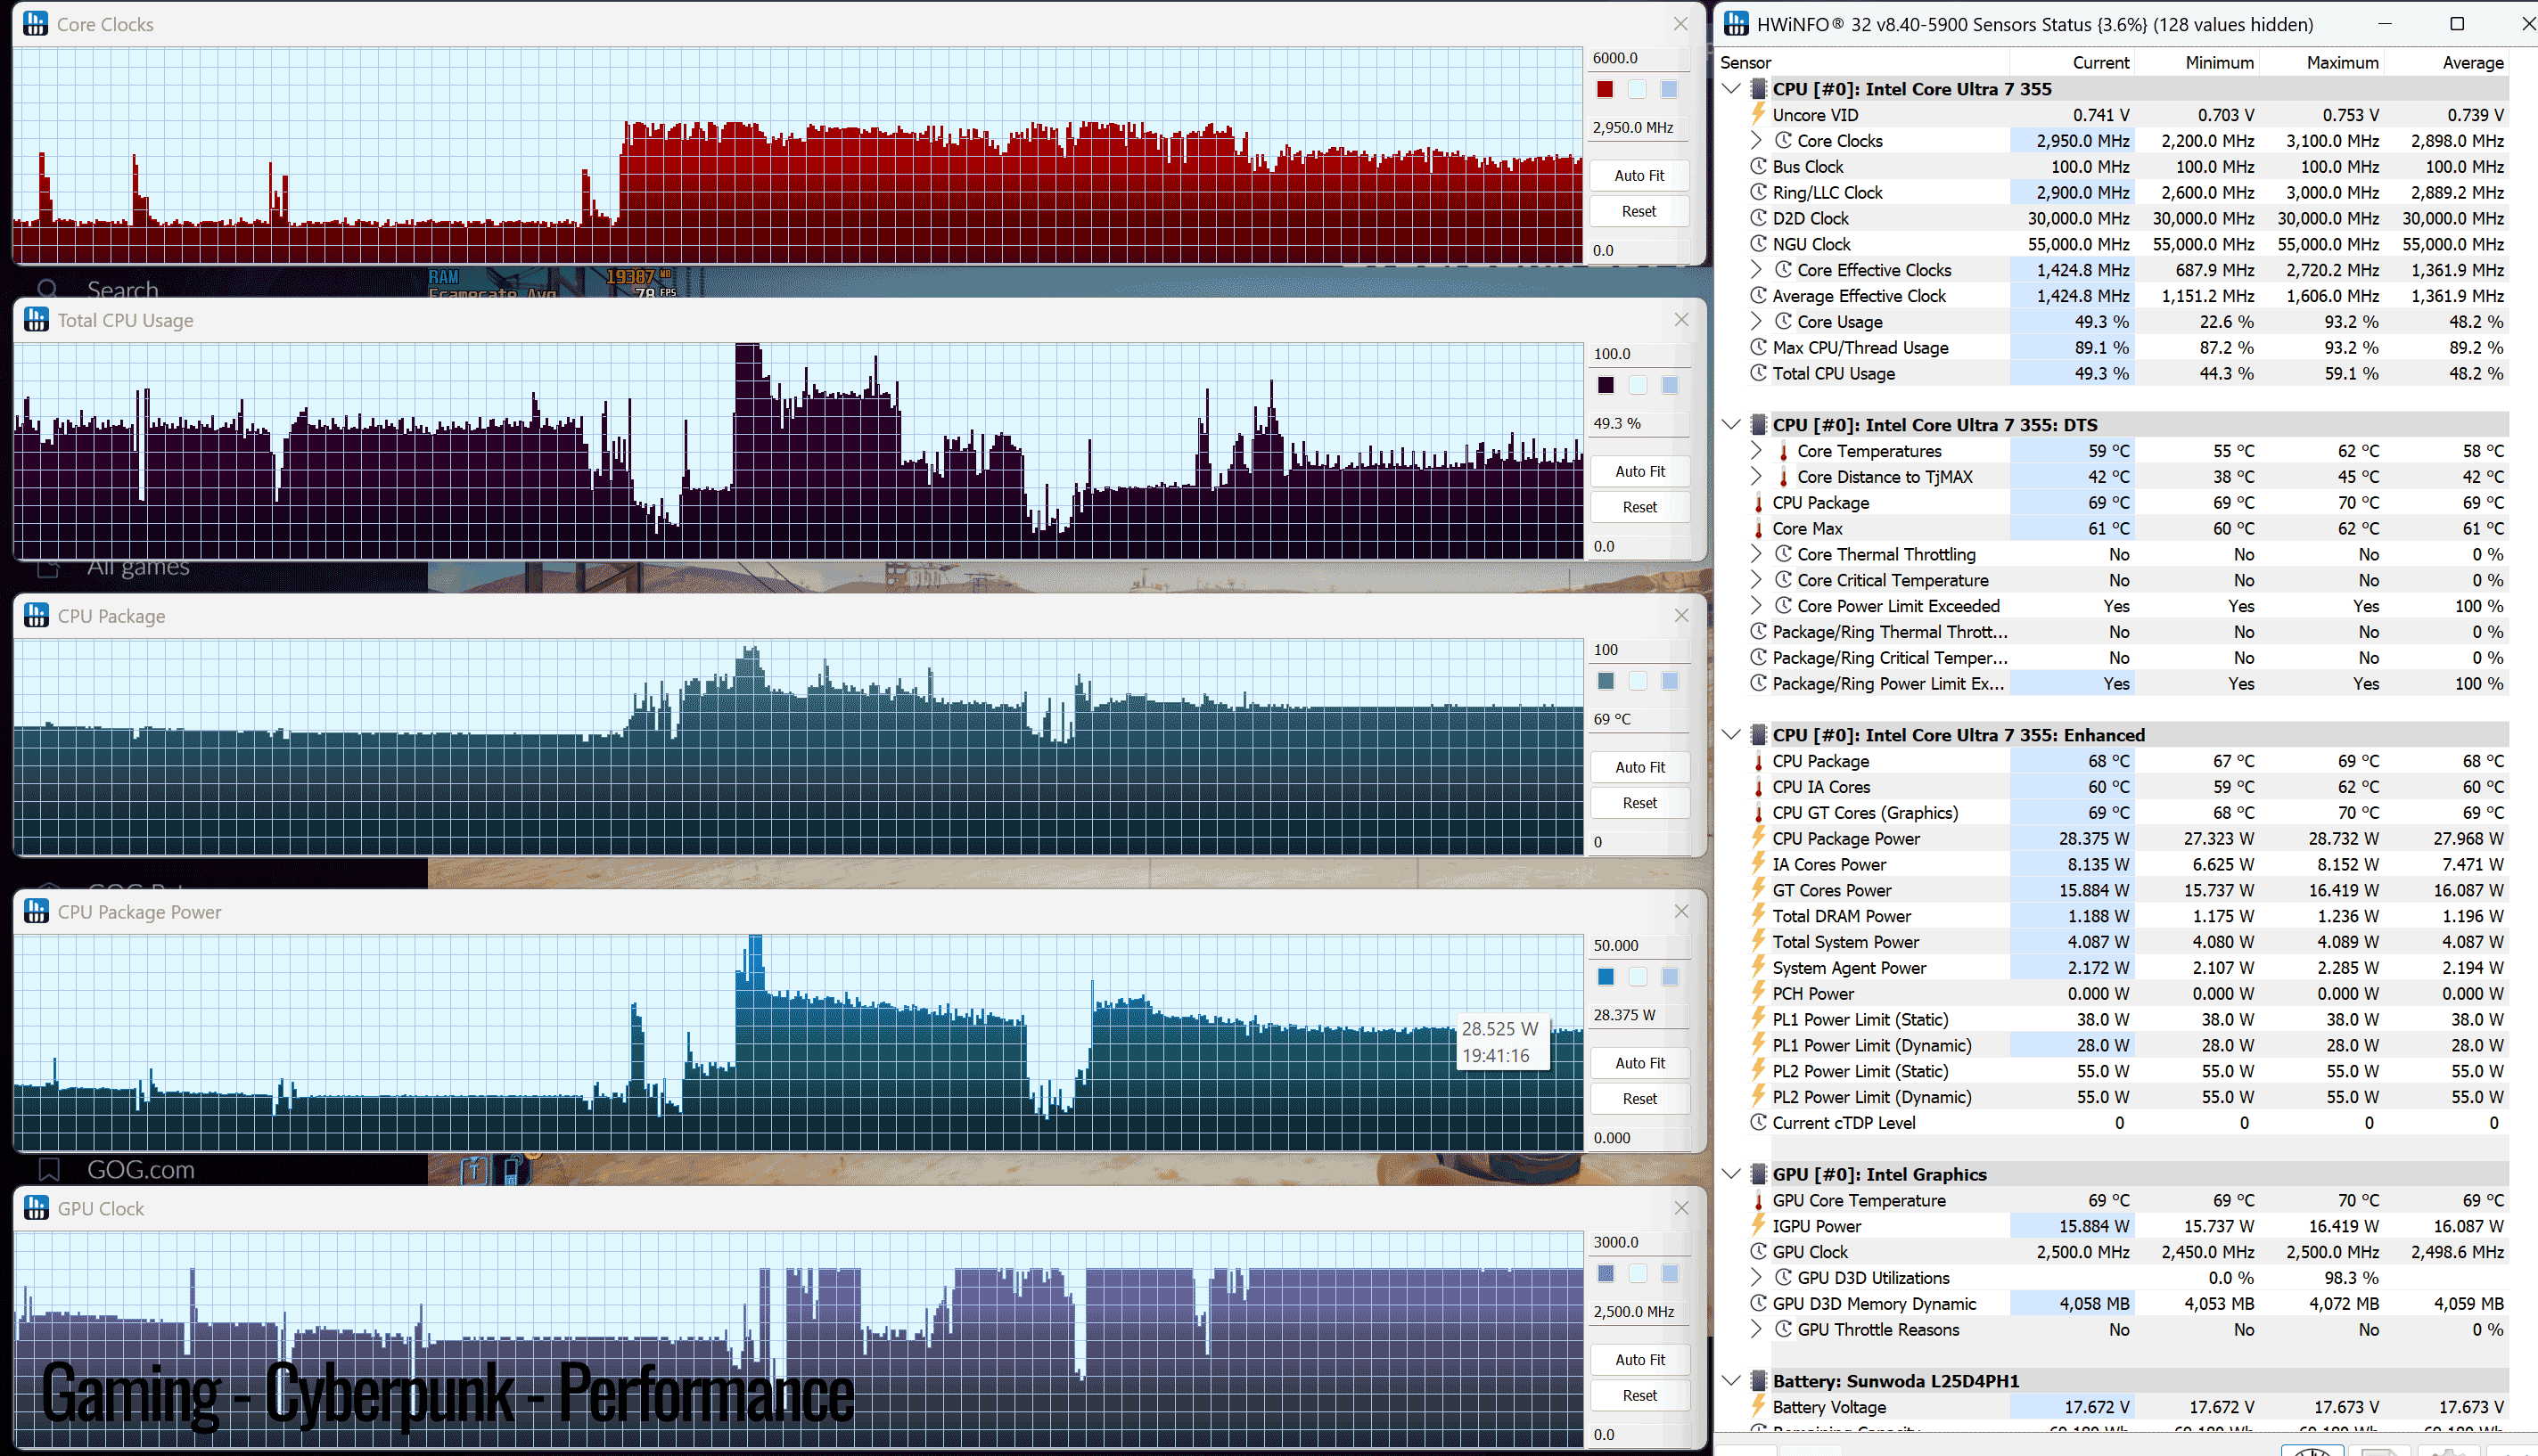Click the 6000.0 maximum field in Core Clocks graph

point(1639,58)
